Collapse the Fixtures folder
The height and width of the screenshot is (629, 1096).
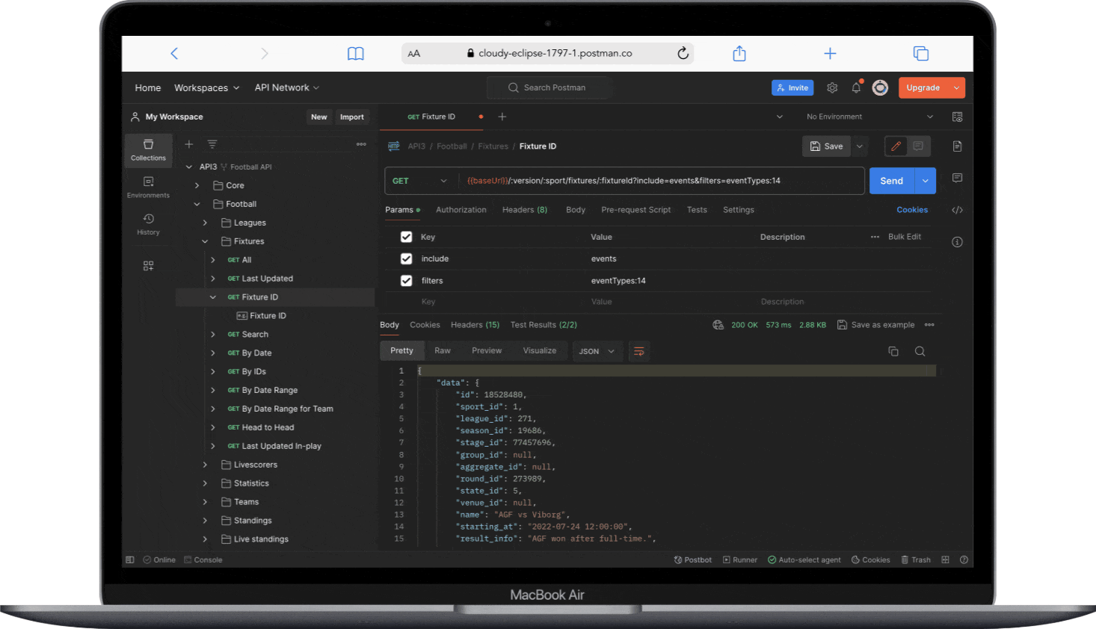(x=205, y=241)
